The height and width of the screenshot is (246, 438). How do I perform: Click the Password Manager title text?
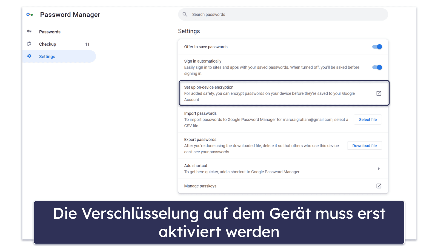70,15
